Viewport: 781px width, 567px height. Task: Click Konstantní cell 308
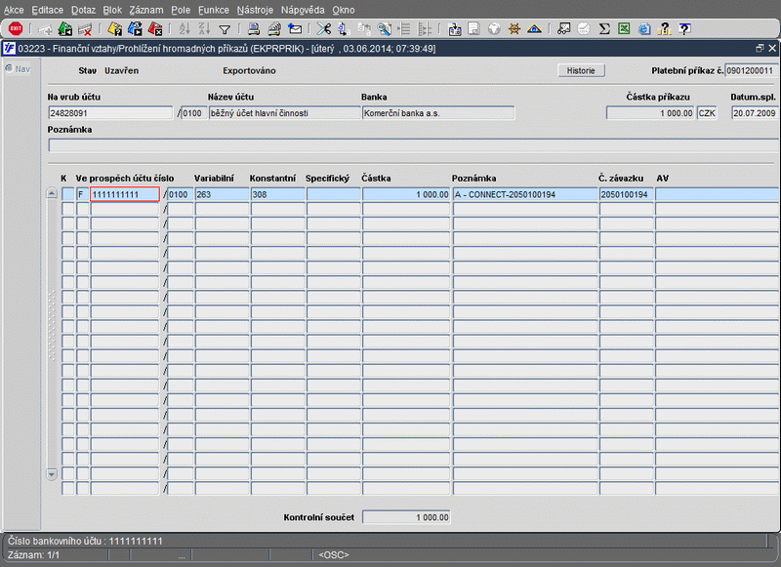coord(278,194)
